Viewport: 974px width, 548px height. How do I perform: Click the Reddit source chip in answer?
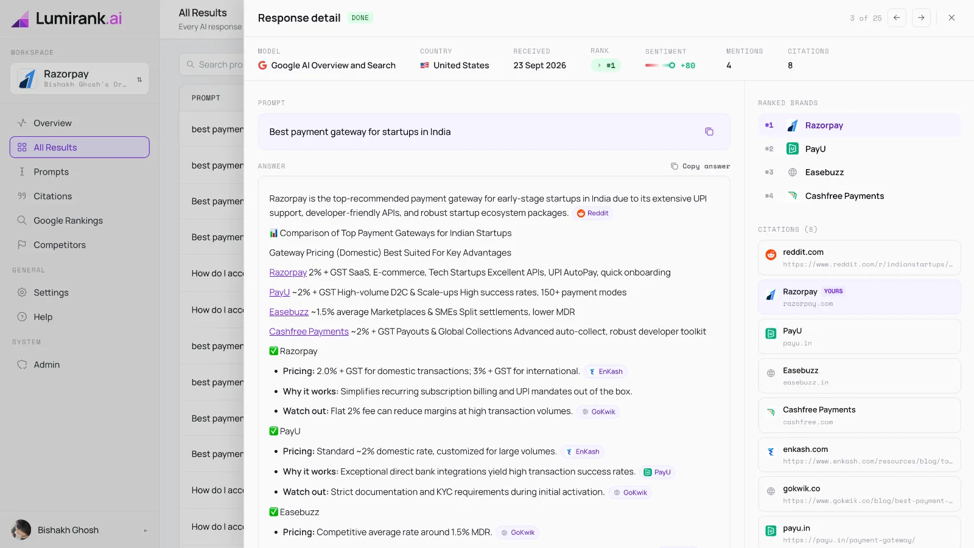click(593, 213)
